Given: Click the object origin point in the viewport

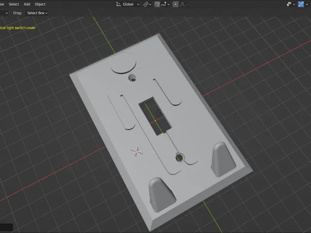Looking at the screenshot, I should 155,121.
